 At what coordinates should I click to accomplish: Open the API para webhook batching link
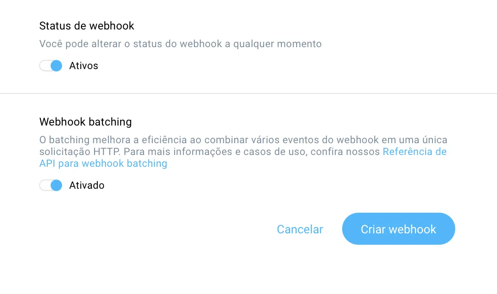pos(103,163)
